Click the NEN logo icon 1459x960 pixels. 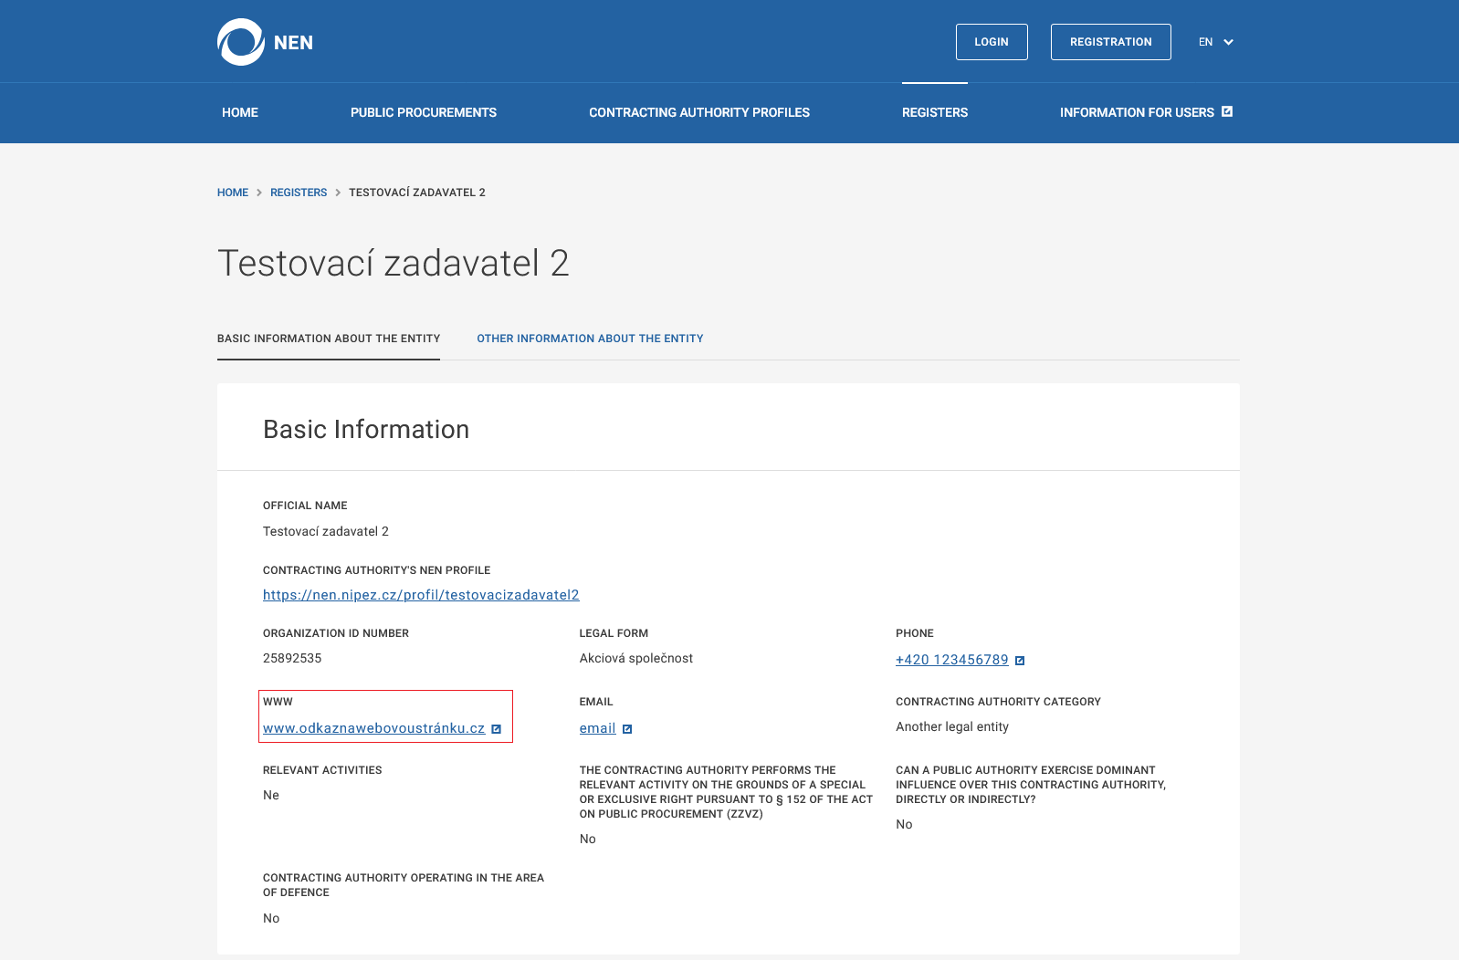tap(241, 42)
